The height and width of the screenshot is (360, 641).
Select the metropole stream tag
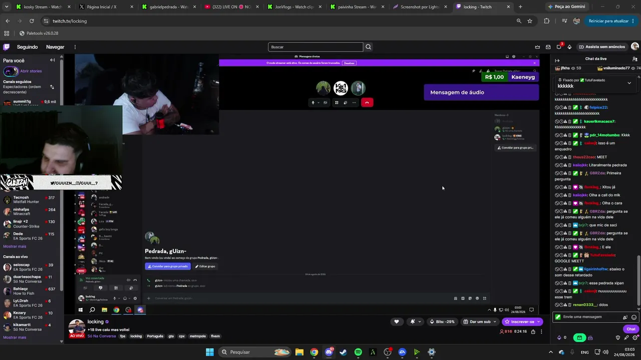pyautogui.click(x=198, y=336)
